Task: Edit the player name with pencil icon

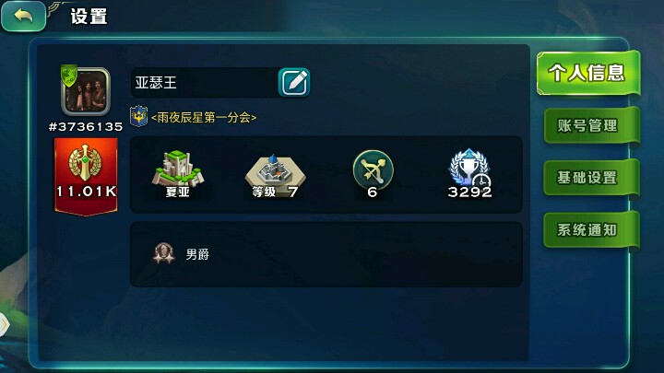Action: 294,82
